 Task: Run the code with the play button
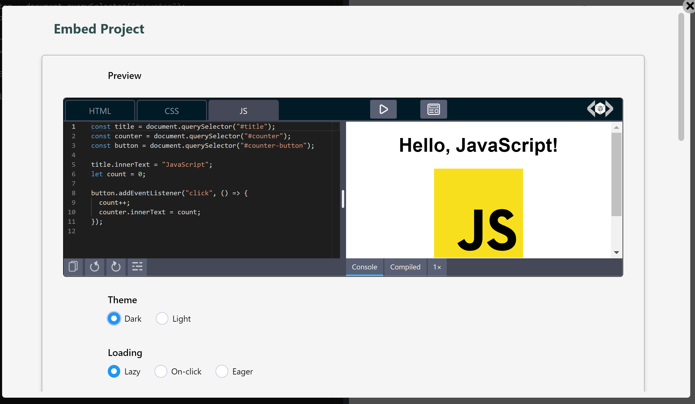(x=383, y=109)
